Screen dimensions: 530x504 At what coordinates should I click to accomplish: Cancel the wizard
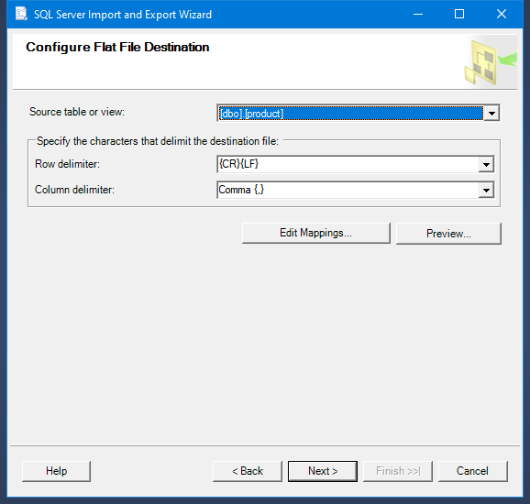tap(472, 471)
